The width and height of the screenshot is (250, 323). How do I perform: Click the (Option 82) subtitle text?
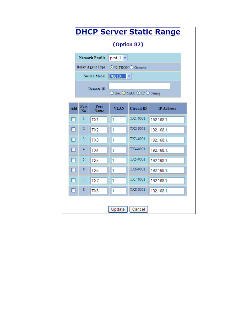tap(128, 44)
